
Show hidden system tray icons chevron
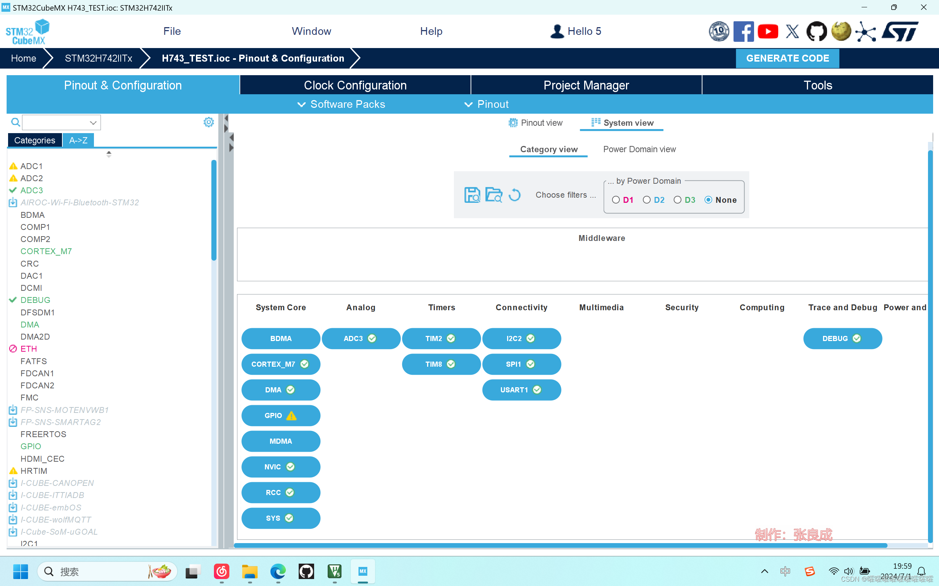tap(765, 571)
